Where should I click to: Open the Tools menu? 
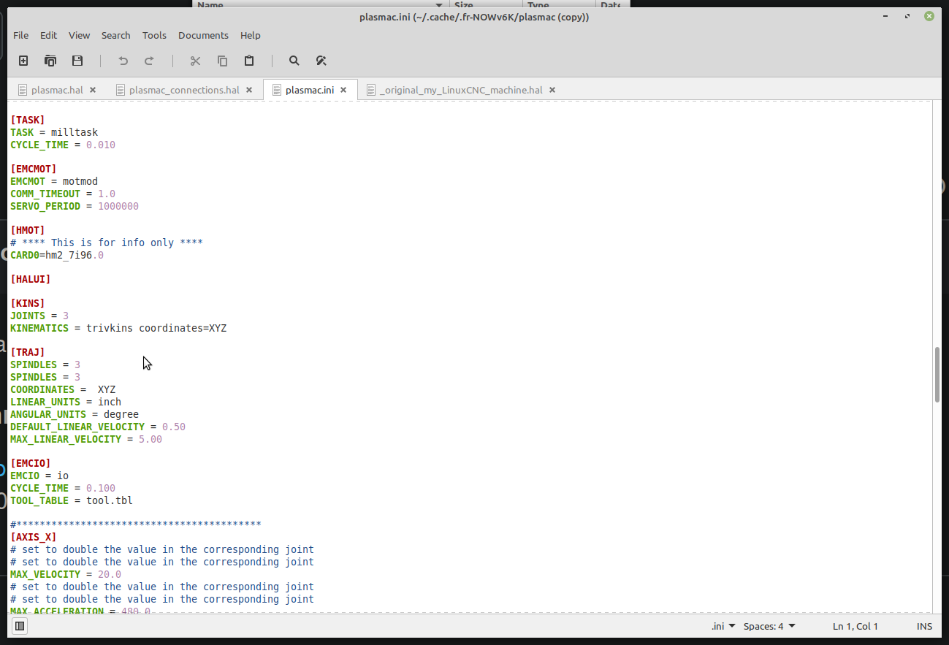pos(154,35)
